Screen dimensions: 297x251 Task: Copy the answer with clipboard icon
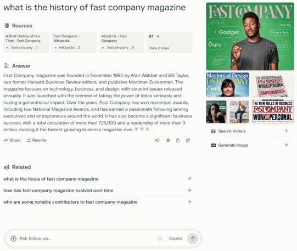[178, 141]
